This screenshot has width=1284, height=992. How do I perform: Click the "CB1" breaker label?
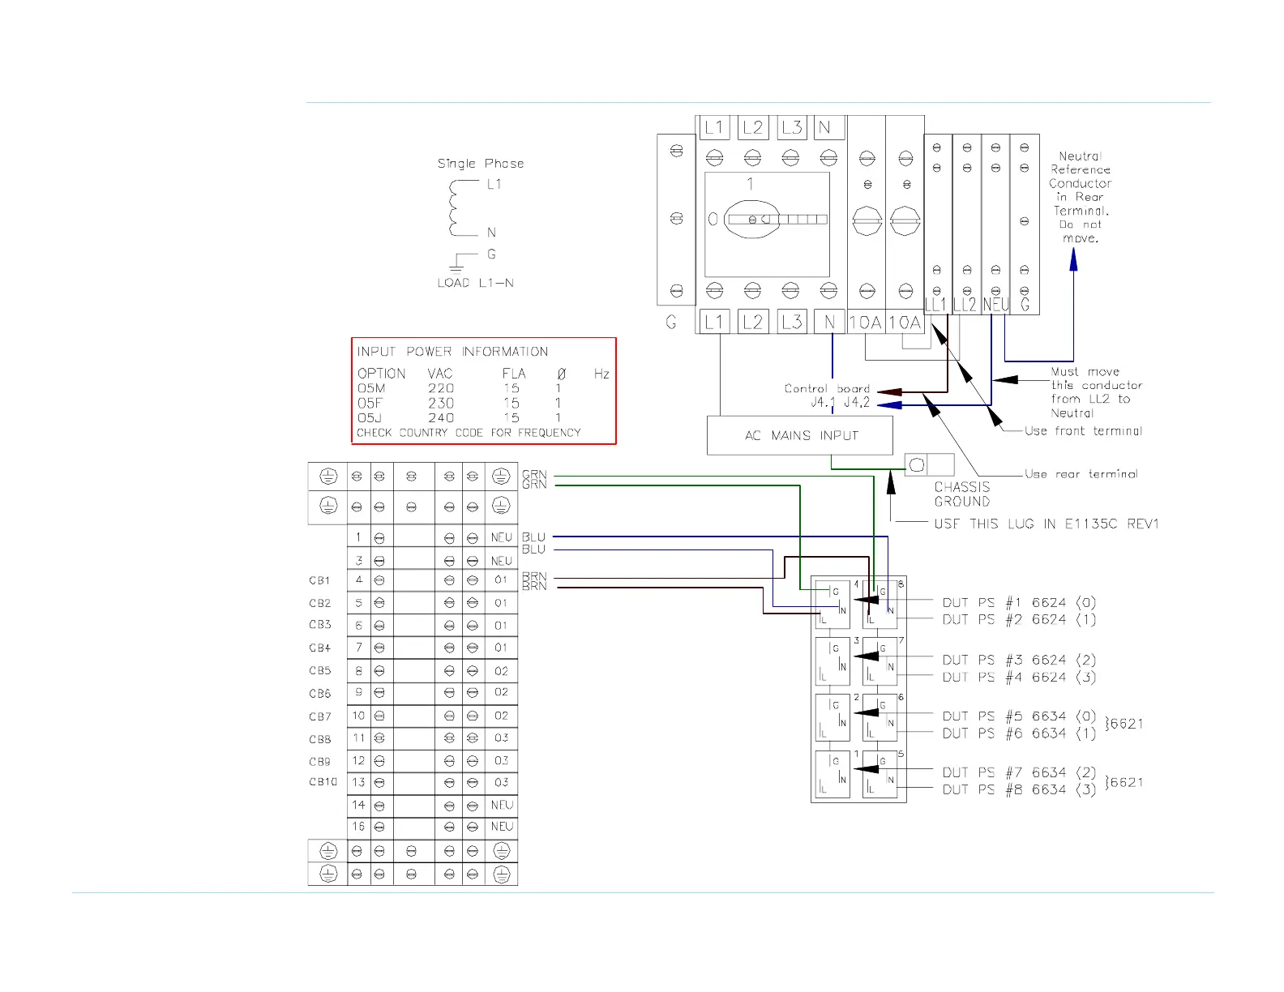(x=319, y=580)
